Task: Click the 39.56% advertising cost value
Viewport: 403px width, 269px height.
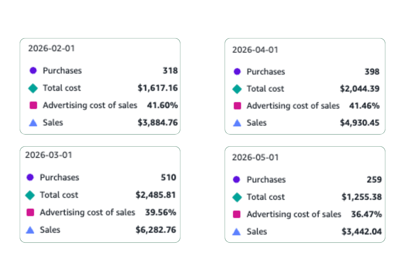Action: pyautogui.click(x=161, y=212)
